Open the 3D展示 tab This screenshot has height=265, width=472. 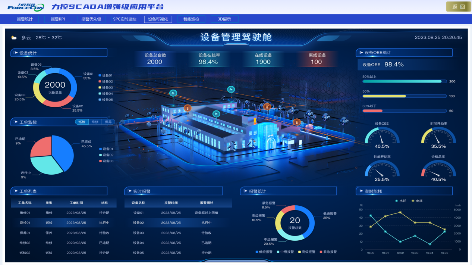click(x=224, y=19)
